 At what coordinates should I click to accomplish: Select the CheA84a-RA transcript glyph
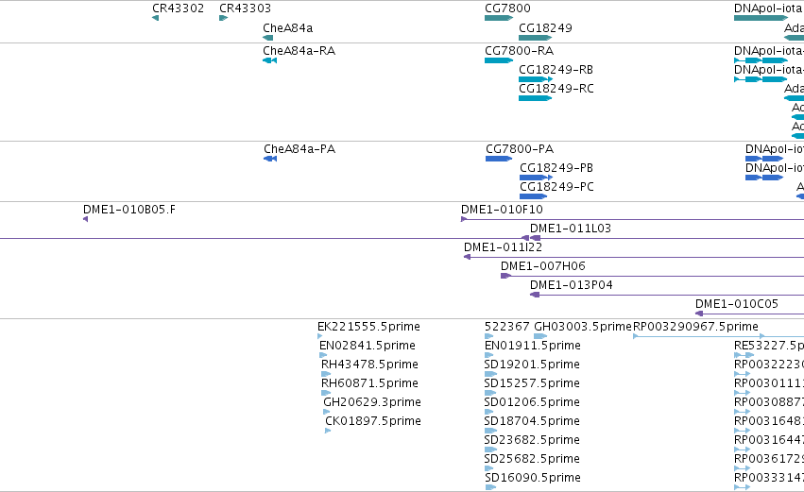click(x=269, y=60)
